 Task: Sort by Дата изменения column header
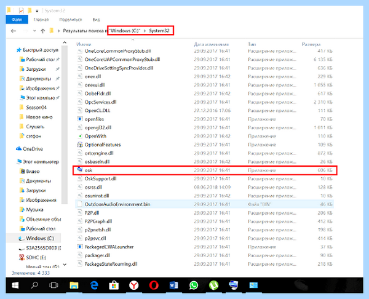tap(212, 44)
